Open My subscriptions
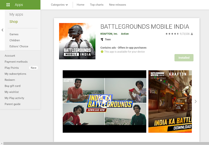The image size is (209, 145). pyautogui.click(x=15, y=74)
